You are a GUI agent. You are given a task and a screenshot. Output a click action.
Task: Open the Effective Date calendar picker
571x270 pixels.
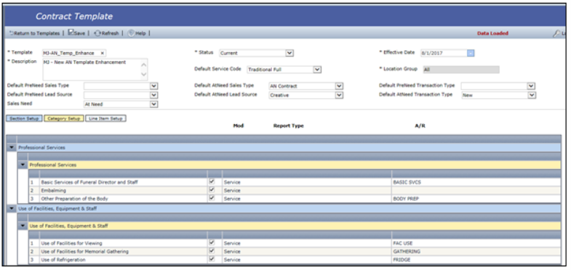pyautogui.click(x=471, y=53)
